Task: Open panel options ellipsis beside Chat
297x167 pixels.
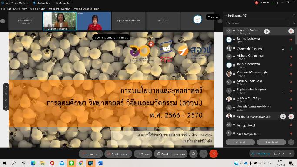Action: [291, 154]
